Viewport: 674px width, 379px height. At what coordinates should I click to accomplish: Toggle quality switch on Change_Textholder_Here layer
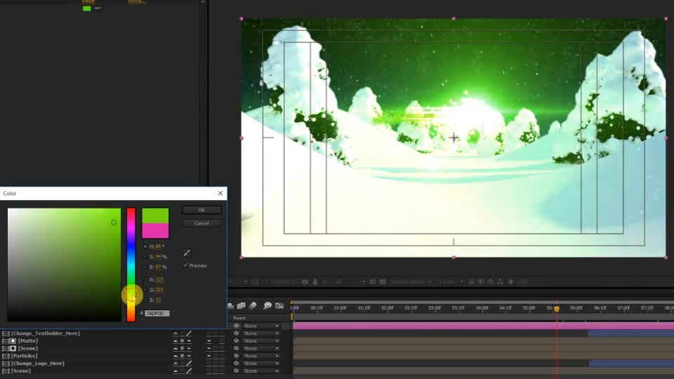coord(189,333)
